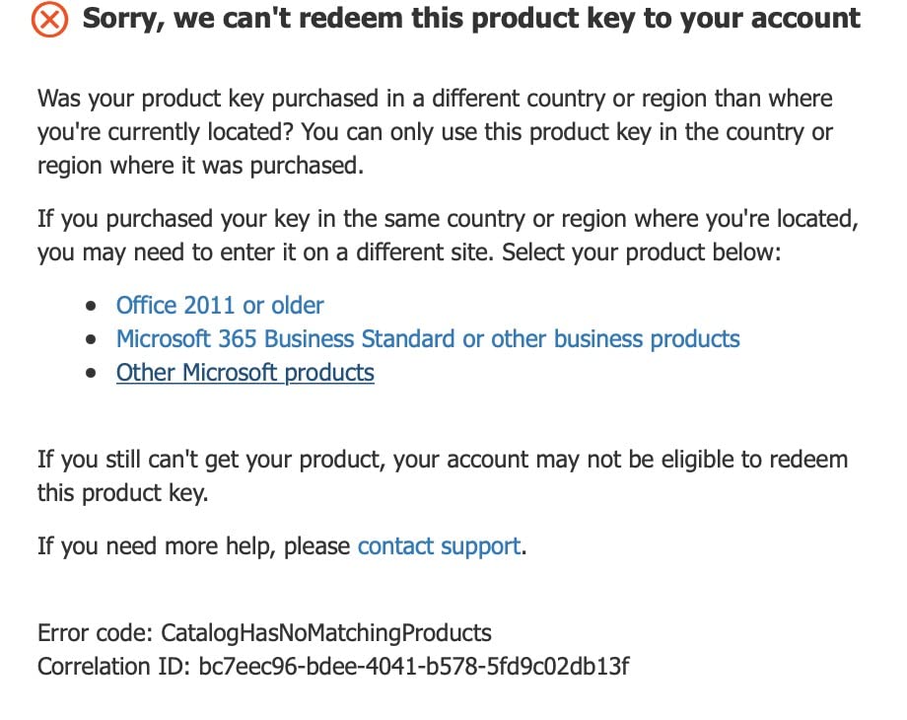The image size is (907, 720).
Task: Select the underline under Other Microsoft products
Action: pos(244,385)
